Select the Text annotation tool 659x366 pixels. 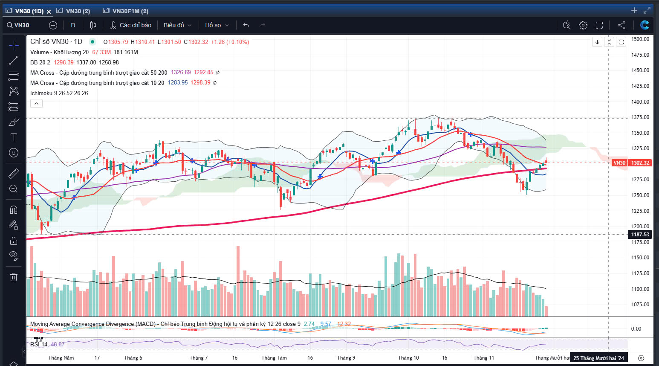(14, 137)
